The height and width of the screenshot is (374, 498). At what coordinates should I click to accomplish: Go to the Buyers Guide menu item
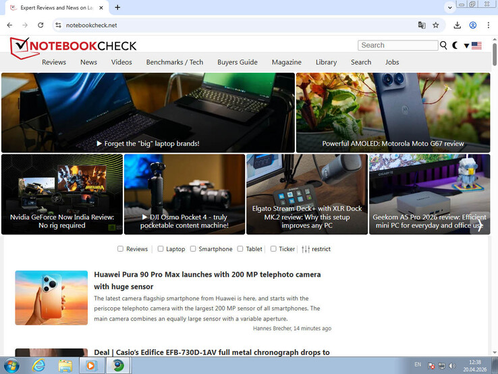coord(237,62)
